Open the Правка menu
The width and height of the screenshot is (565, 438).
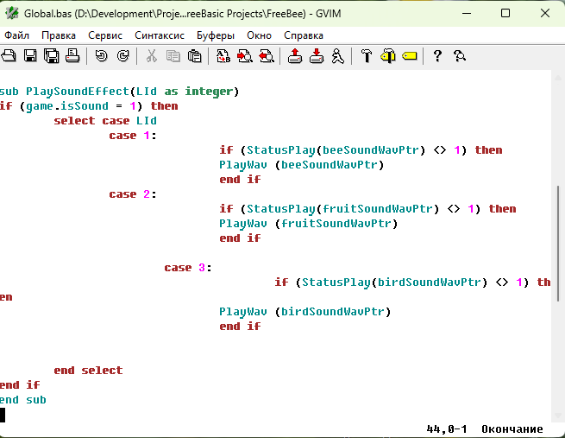pos(59,35)
